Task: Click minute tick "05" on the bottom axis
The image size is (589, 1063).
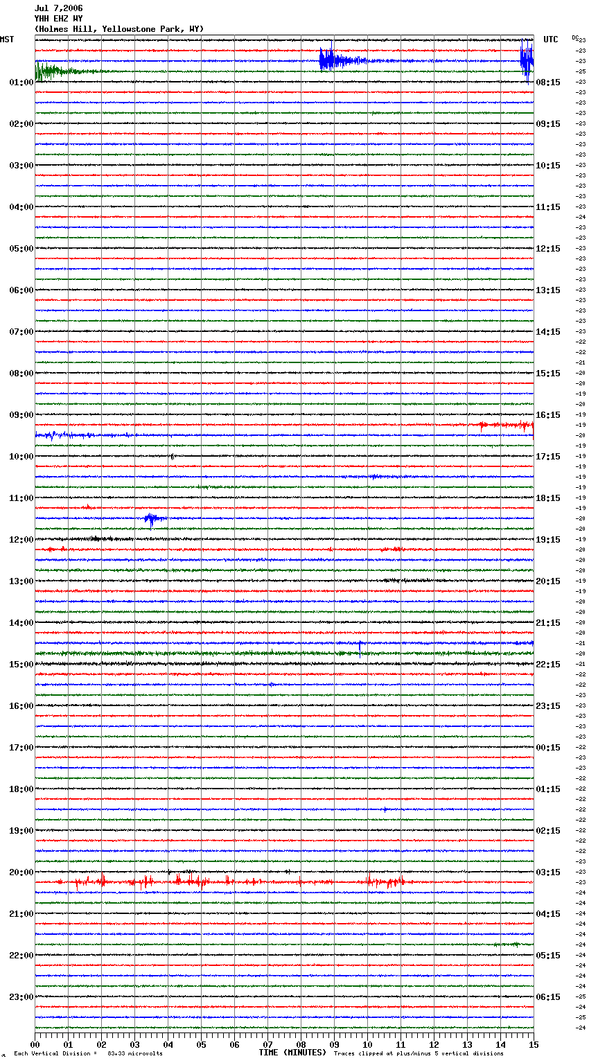Action: (x=201, y=1044)
